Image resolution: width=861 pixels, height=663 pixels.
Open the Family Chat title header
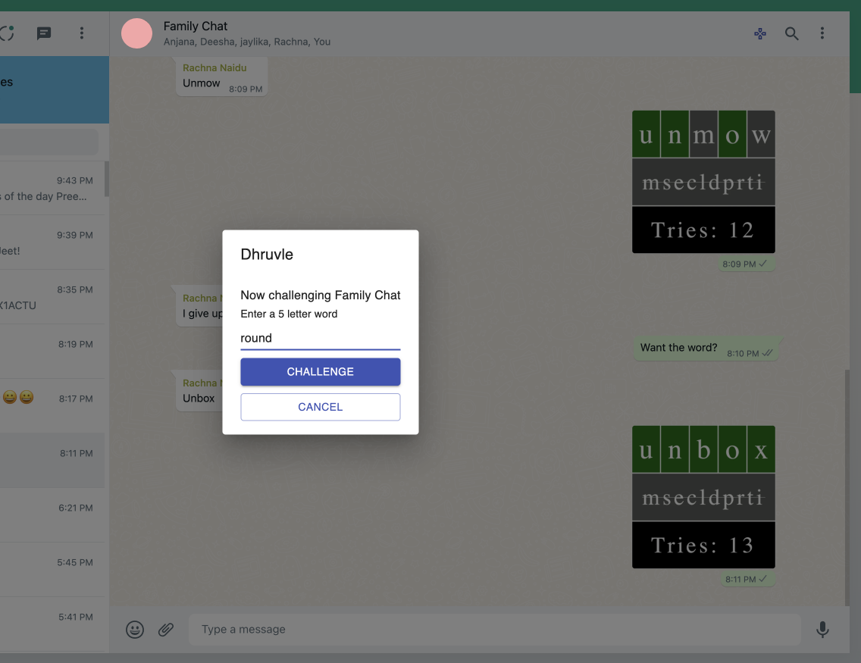pyautogui.click(x=196, y=26)
